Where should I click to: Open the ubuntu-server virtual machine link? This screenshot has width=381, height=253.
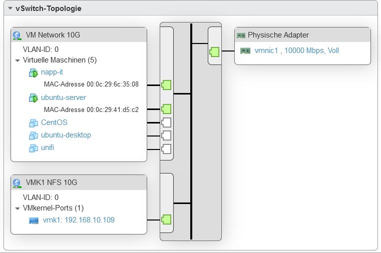coord(64,97)
